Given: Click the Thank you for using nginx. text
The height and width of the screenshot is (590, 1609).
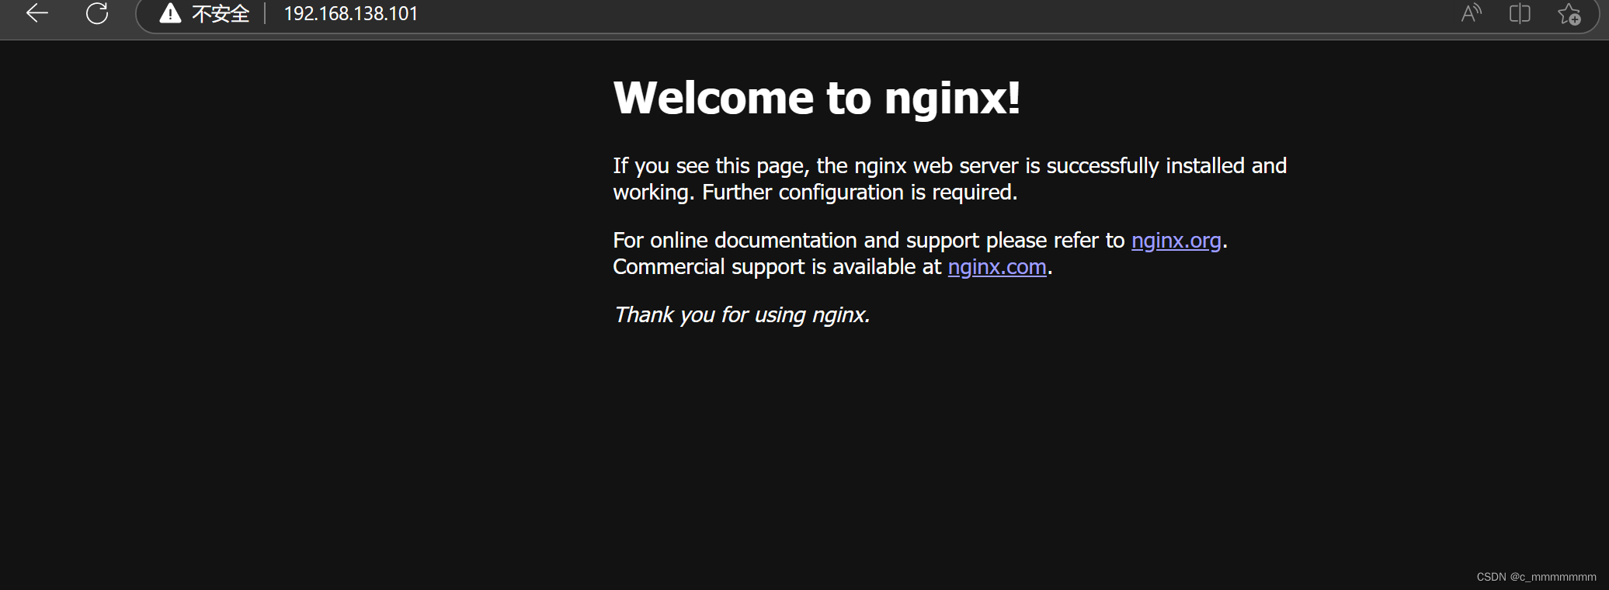Looking at the screenshot, I should pyautogui.click(x=742, y=315).
